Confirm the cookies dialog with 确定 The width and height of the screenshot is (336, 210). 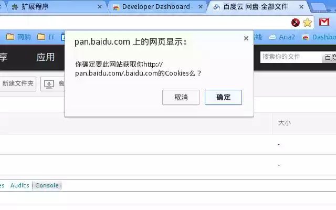click(223, 97)
